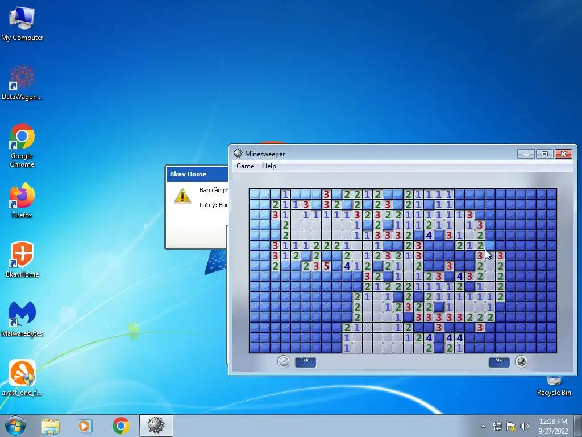Launch Windows Media Player from taskbar
Viewport: 582px width, 437px height.
[85, 426]
